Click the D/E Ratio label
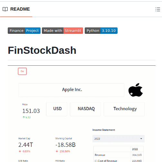This screenshot has height=162, width=162. pyautogui.click(x=23, y=161)
